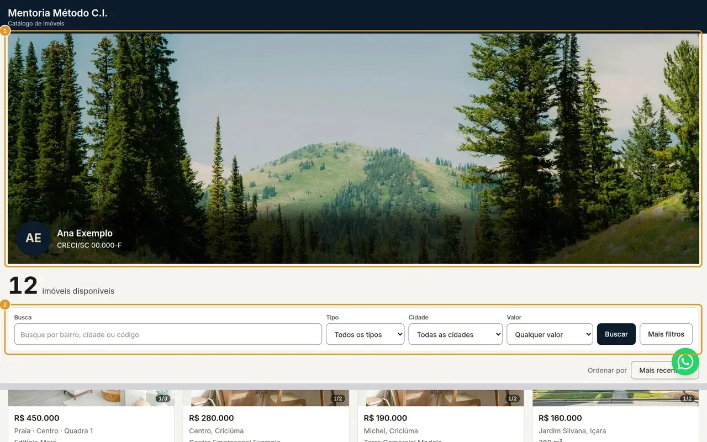Select the R$ 190.000 listing price
707x442 pixels.
tap(386, 418)
